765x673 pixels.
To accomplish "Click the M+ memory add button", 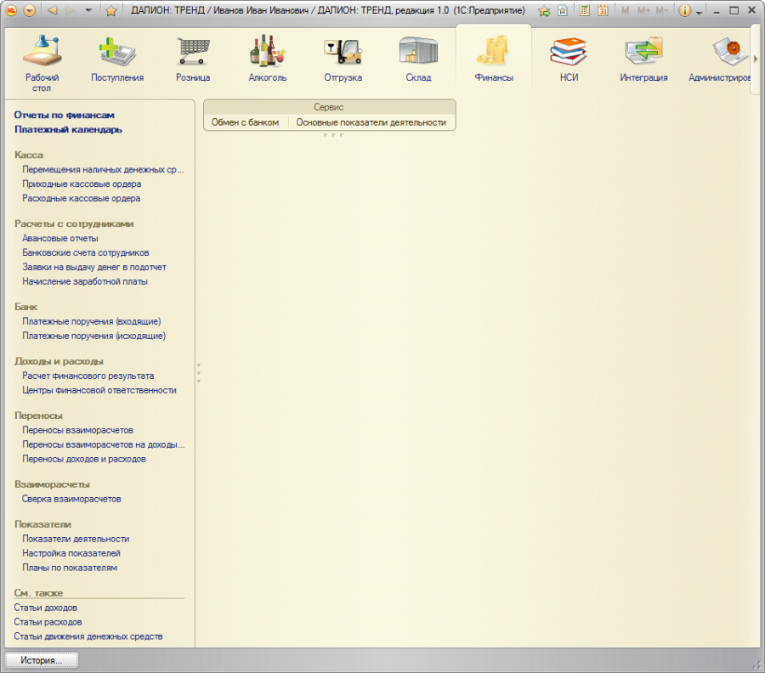I will [x=643, y=11].
